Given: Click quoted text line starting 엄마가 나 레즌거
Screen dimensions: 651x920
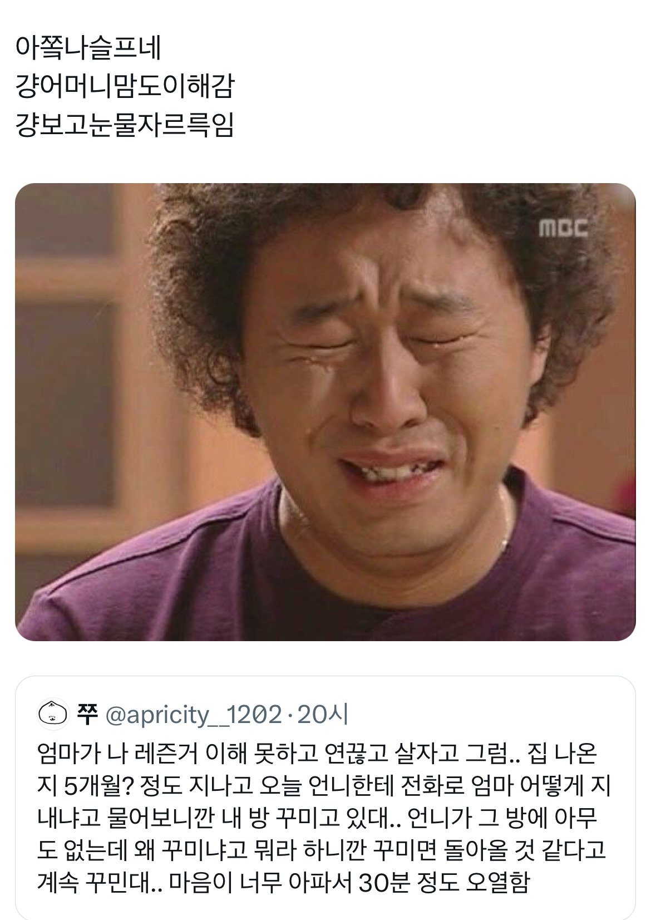Looking at the screenshot, I should click(317, 755).
